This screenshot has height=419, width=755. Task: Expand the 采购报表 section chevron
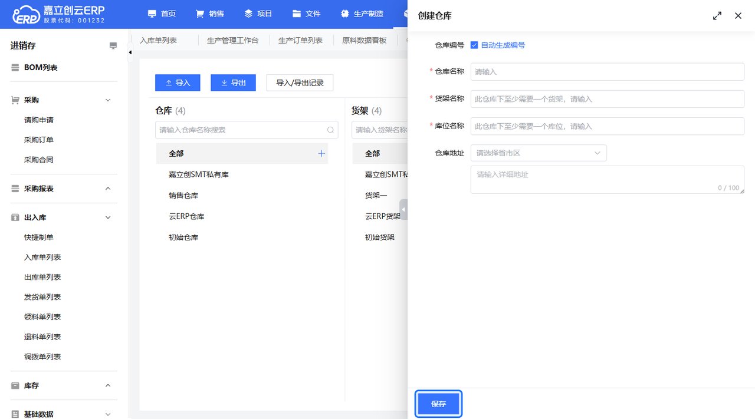point(108,189)
